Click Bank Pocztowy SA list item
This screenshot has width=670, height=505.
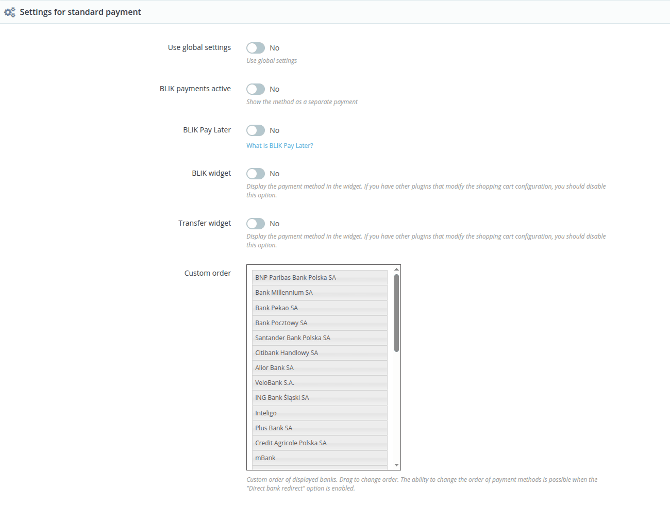coord(320,323)
